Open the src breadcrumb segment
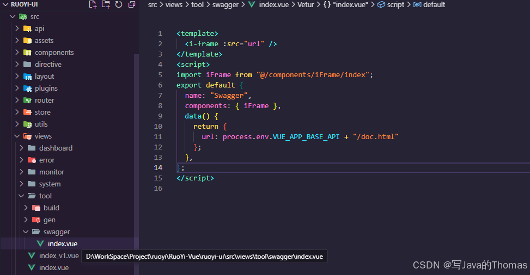This screenshot has width=530, height=275. pyautogui.click(x=153, y=5)
